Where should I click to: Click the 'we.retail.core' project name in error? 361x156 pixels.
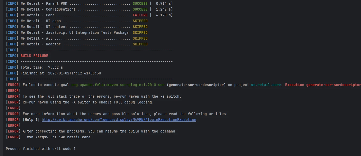click(266, 85)
